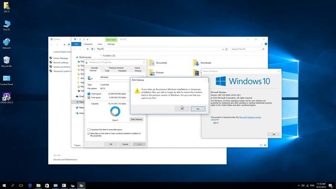Click the taskbar search icon
This screenshot has height=189, width=336.
point(13,185)
